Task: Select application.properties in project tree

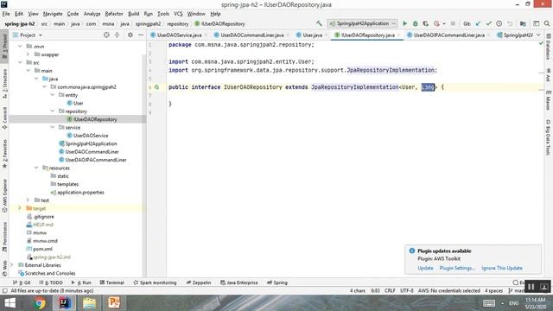Action: tap(80, 192)
